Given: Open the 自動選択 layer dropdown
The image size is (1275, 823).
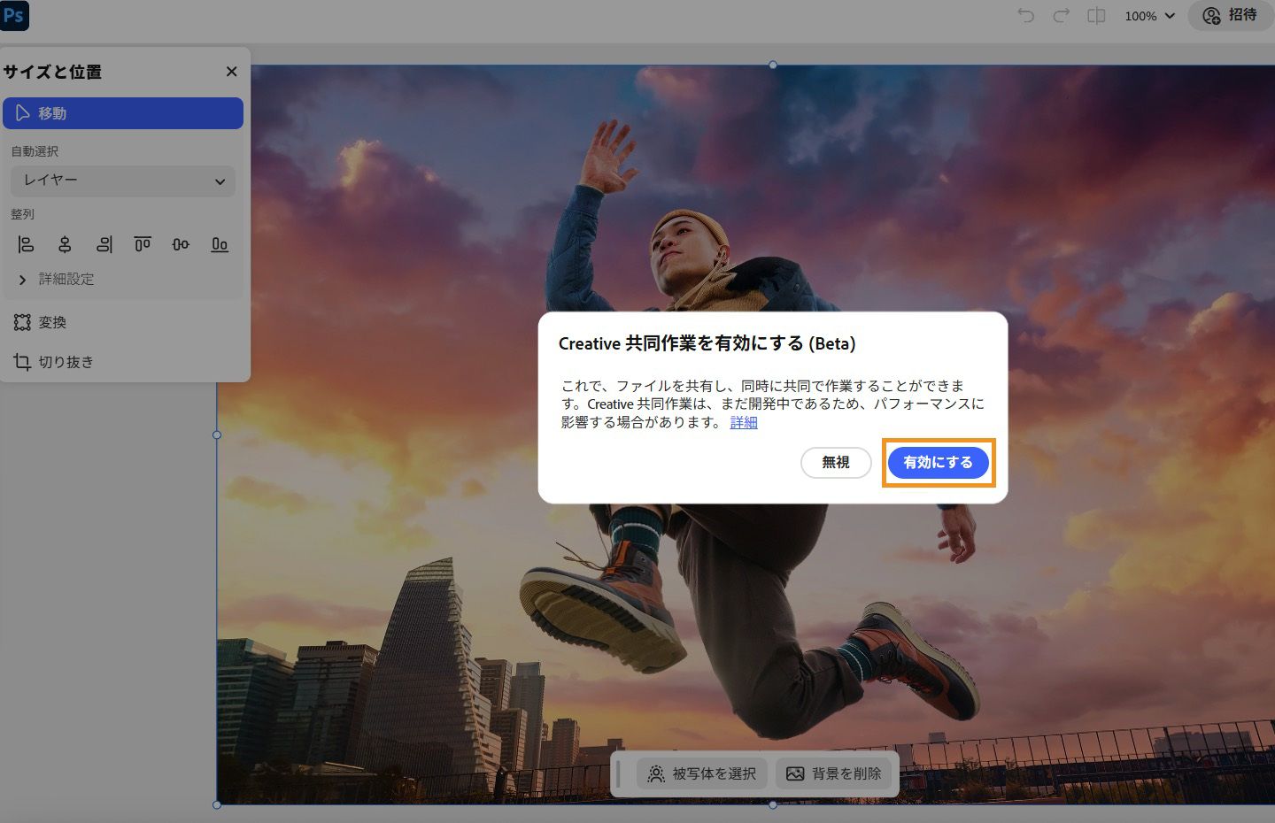Looking at the screenshot, I should (x=123, y=181).
